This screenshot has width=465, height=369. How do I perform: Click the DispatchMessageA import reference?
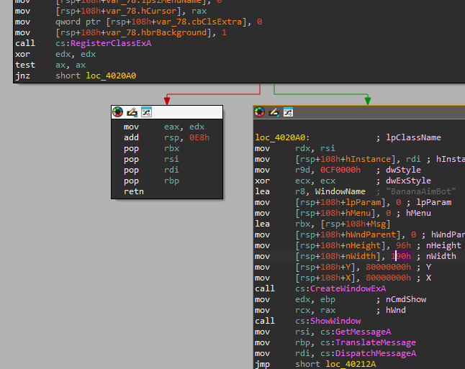tap(376, 353)
